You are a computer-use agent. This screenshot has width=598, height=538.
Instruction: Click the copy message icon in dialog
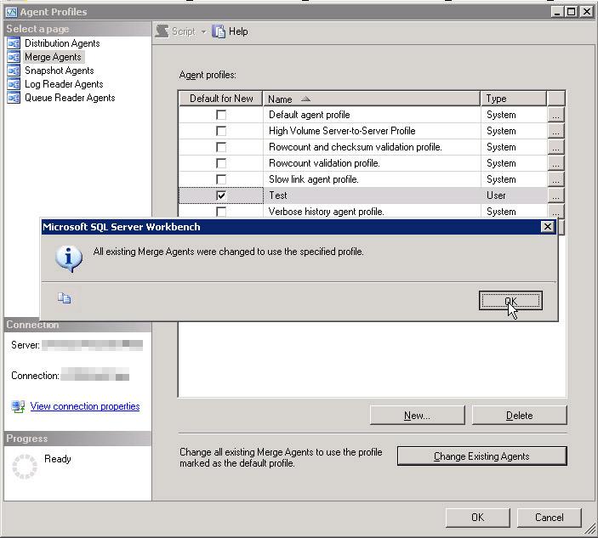65,298
